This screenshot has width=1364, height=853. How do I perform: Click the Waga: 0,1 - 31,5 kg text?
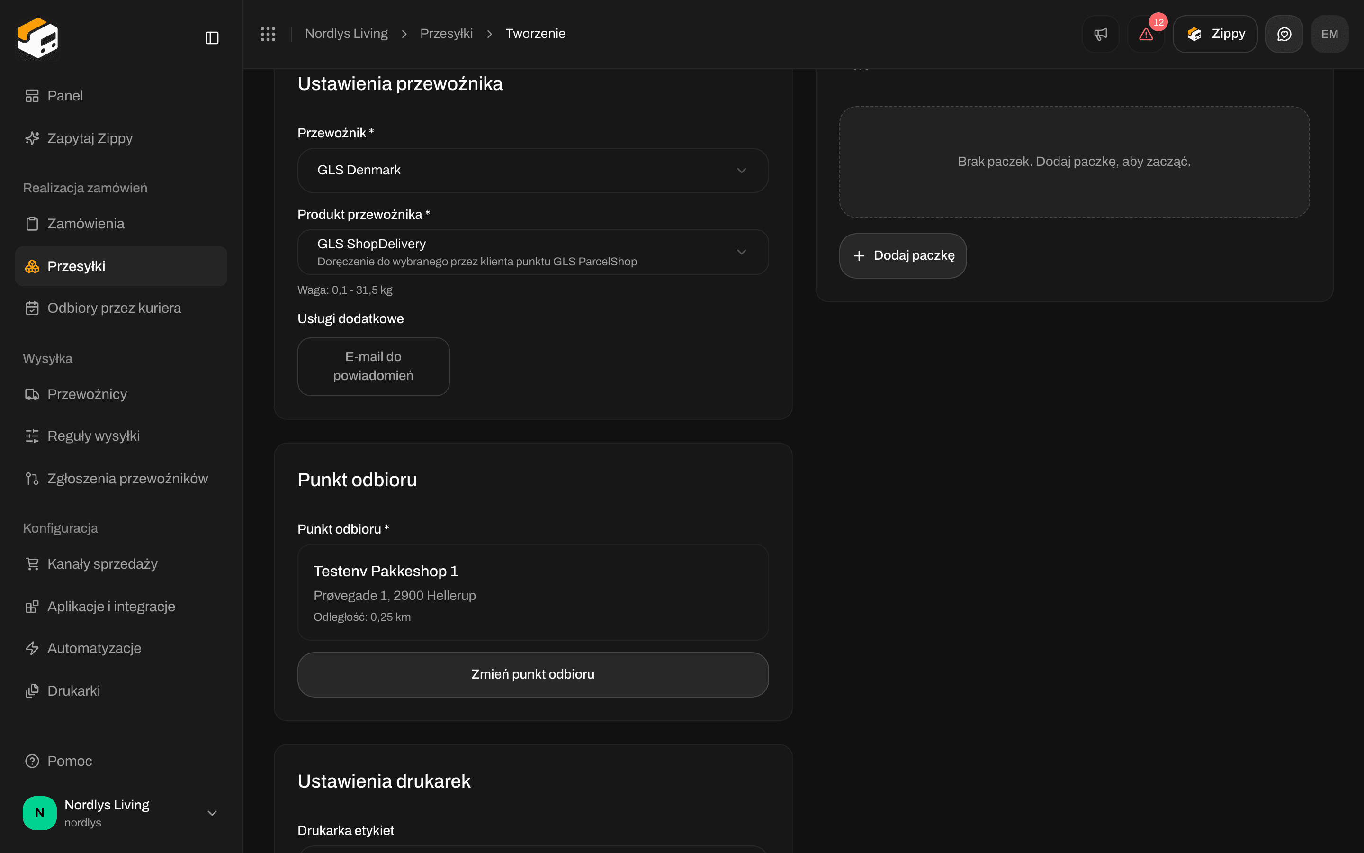(x=345, y=290)
